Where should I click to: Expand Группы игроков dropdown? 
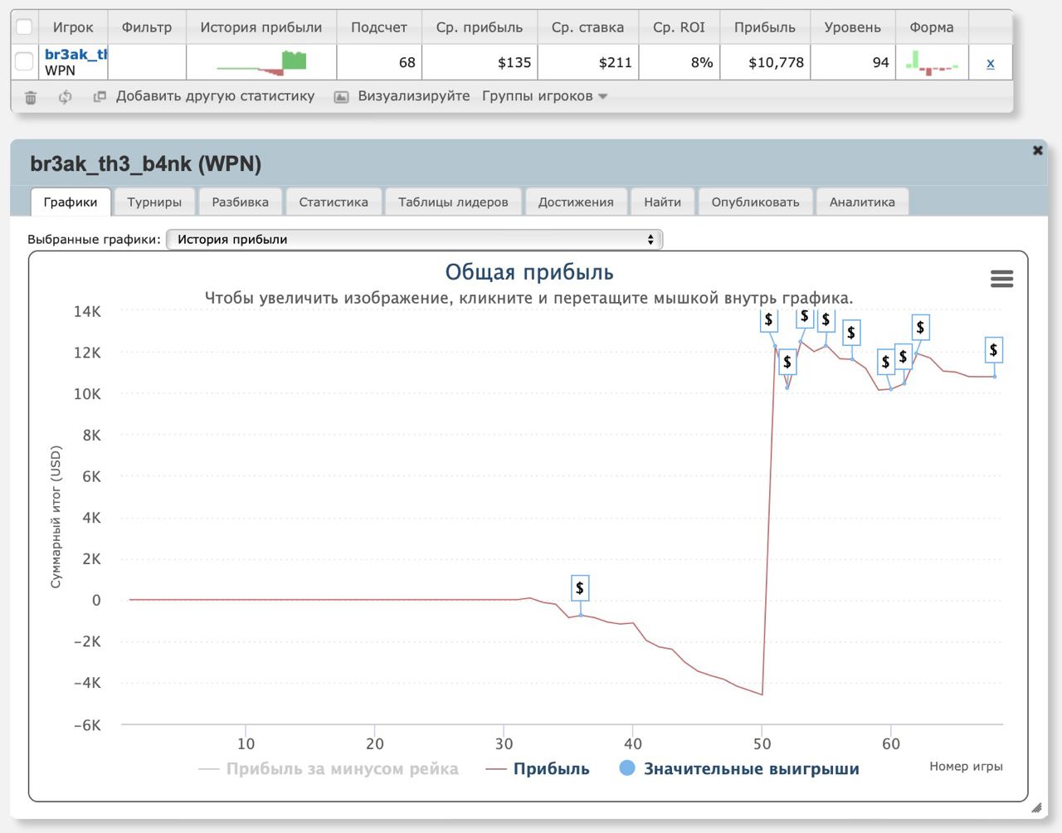point(544,96)
